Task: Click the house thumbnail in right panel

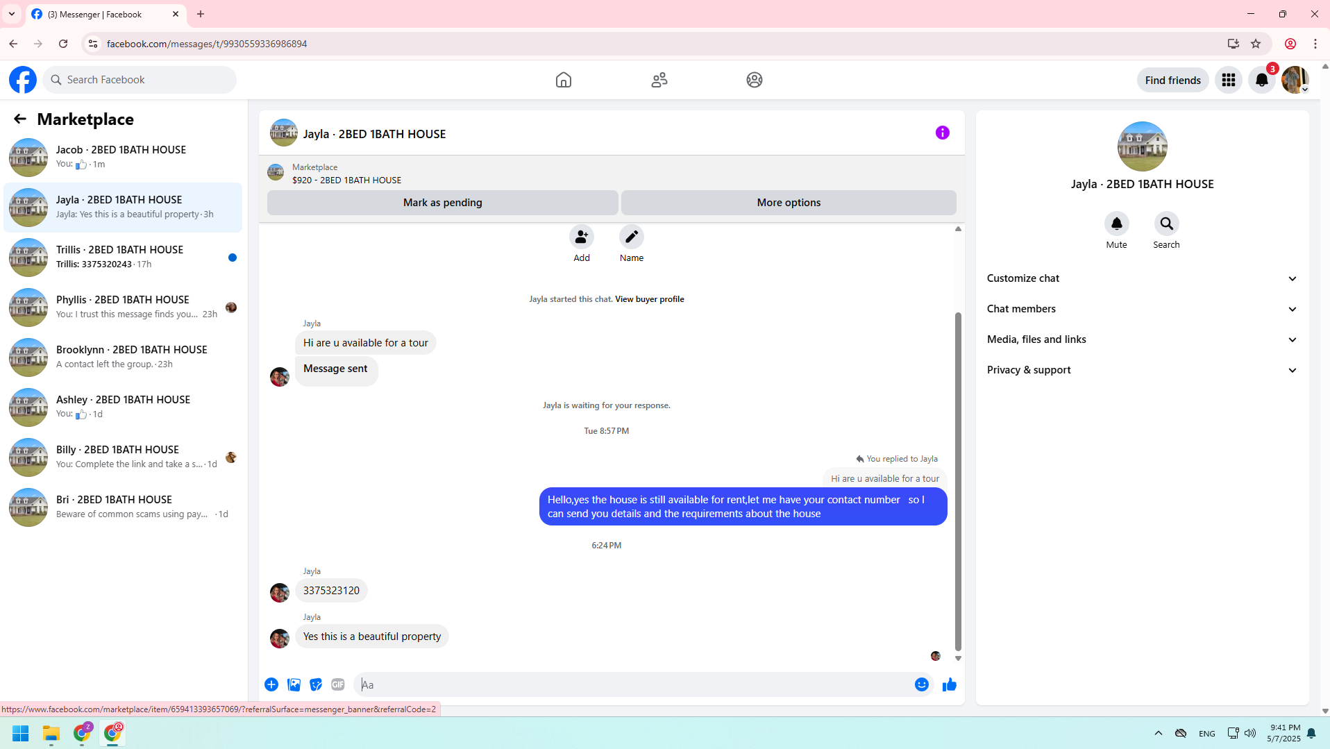Action: tap(1142, 146)
